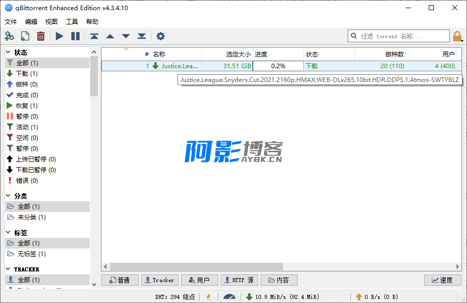
Task: Click the add torrent link icon
Action: pos(9,36)
